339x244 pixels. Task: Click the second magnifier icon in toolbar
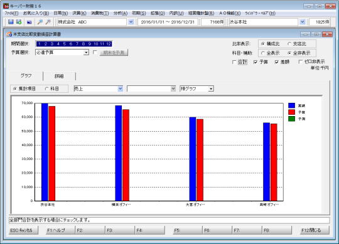(x=48, y=22)
